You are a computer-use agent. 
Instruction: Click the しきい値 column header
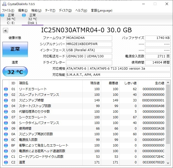tap(129, 83)
